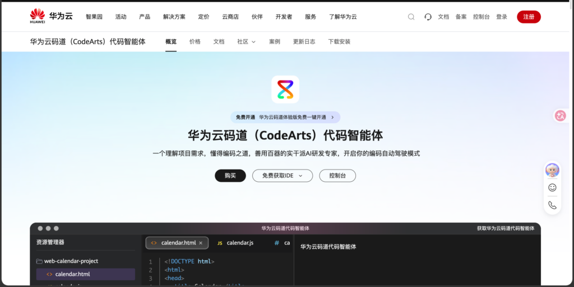The image size is (574, 287).
Task: Open the 解决方案 menu
Action: tap(174, 17)
